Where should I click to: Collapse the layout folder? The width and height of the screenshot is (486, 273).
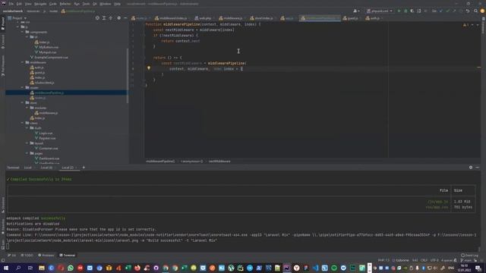27,143
